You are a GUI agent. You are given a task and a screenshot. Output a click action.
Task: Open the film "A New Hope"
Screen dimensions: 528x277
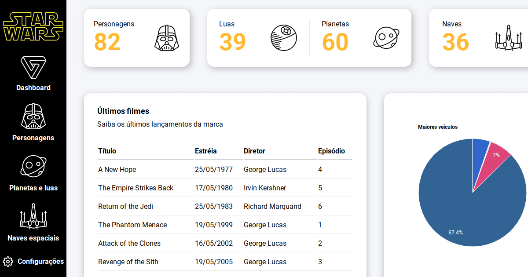pyautogui.click(x=117, y=169)
